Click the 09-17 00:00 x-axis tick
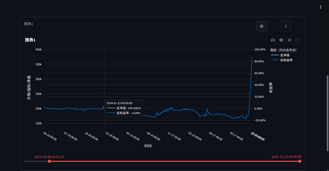 tap(236, 136)
